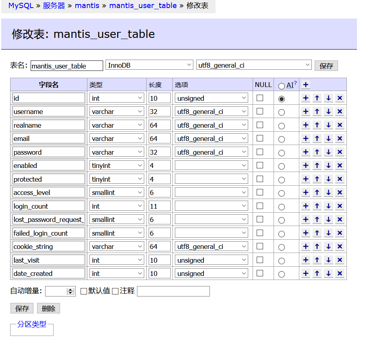392x340 pixels.
Task: Open the InnoDB engine dropdown
Action: [149, 65]
